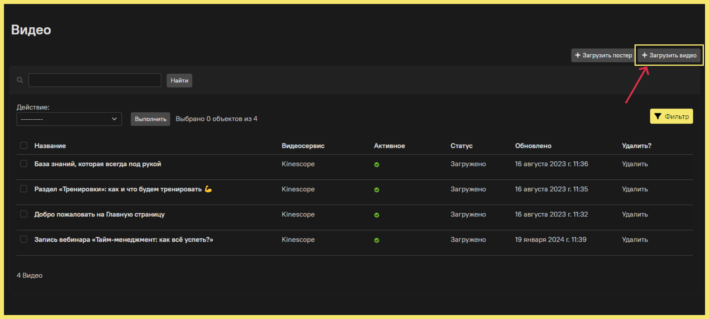Click the «Выполнить» button
Screen dimensions: 709x319
(x=151, y=119)
